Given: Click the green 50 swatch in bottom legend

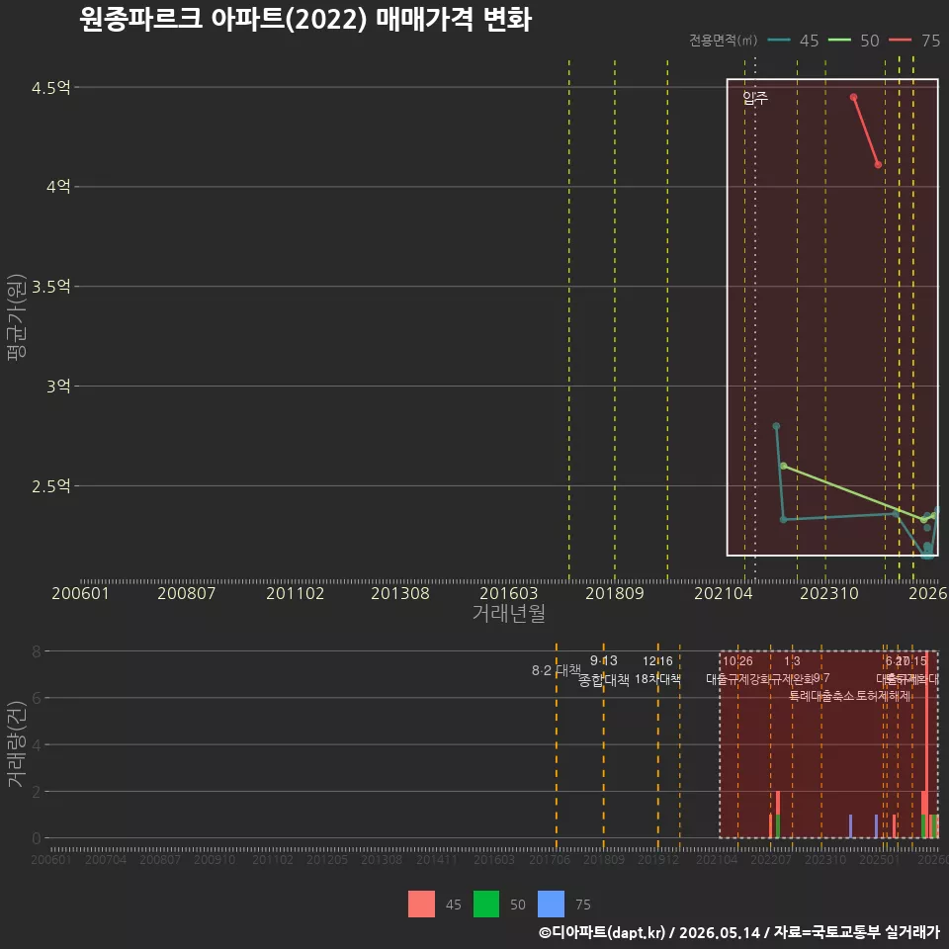Looking at the screenshot, I should click(486, 905).
